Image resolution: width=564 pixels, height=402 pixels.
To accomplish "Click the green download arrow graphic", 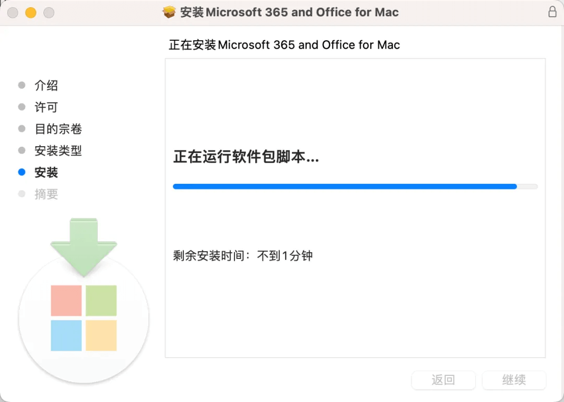I will [x=84, y=247].
